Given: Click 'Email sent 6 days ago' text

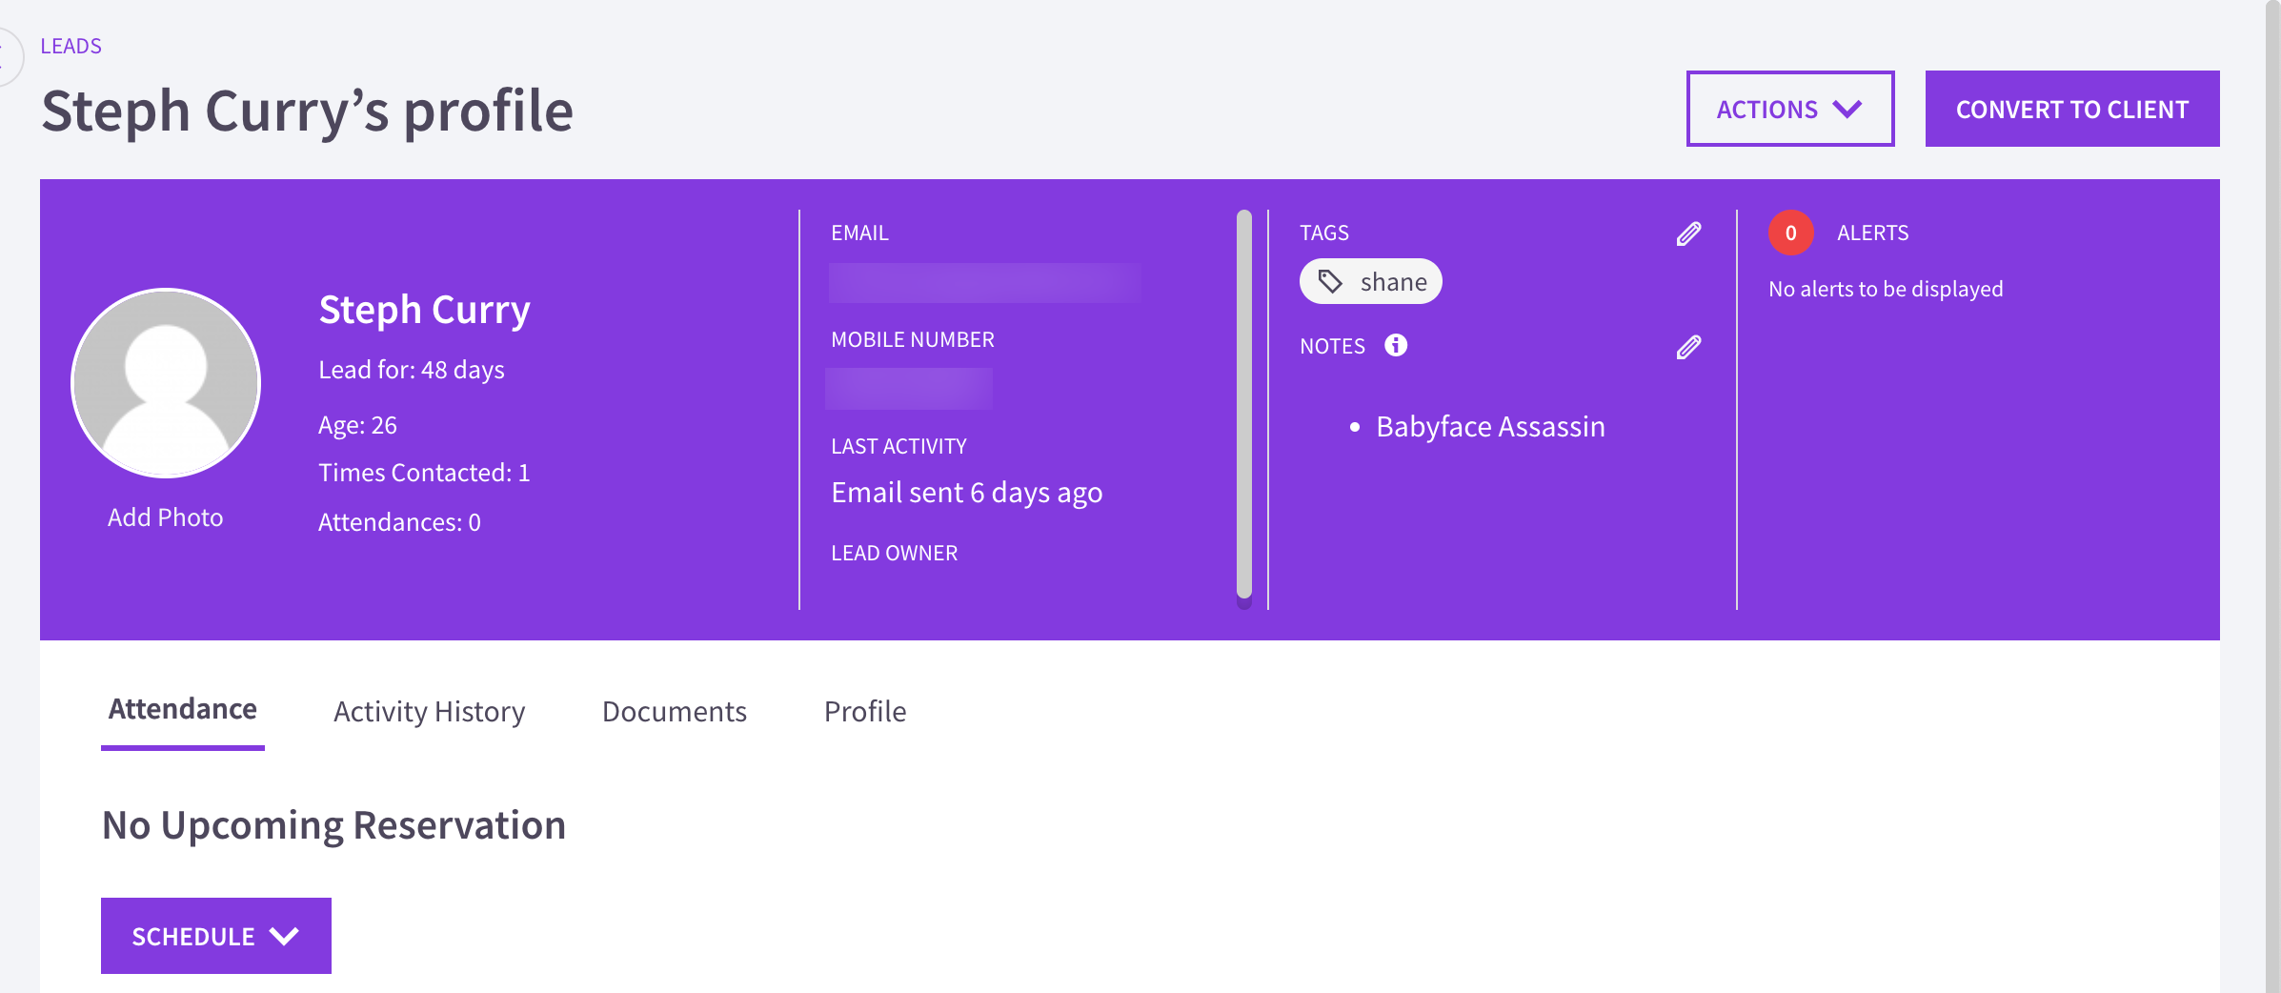Looking at the screenshot, I should click(967, 493).
